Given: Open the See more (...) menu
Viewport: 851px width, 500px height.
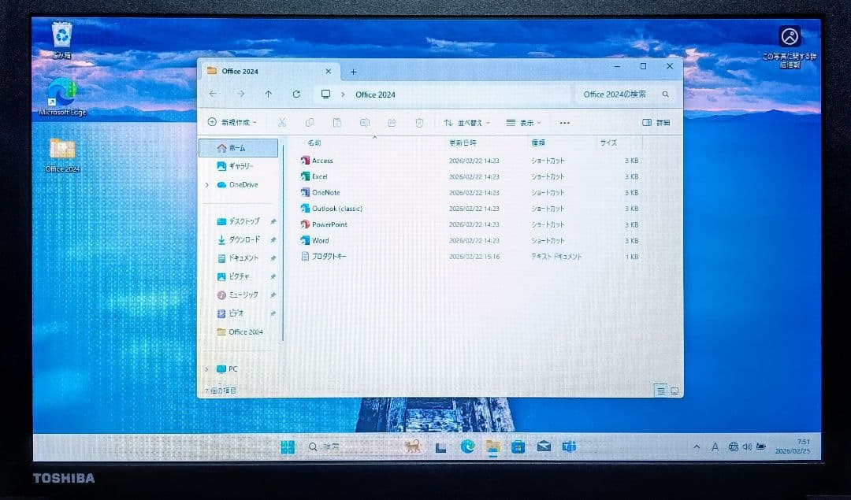Looking at the screenshot, I should coord(564,123).
